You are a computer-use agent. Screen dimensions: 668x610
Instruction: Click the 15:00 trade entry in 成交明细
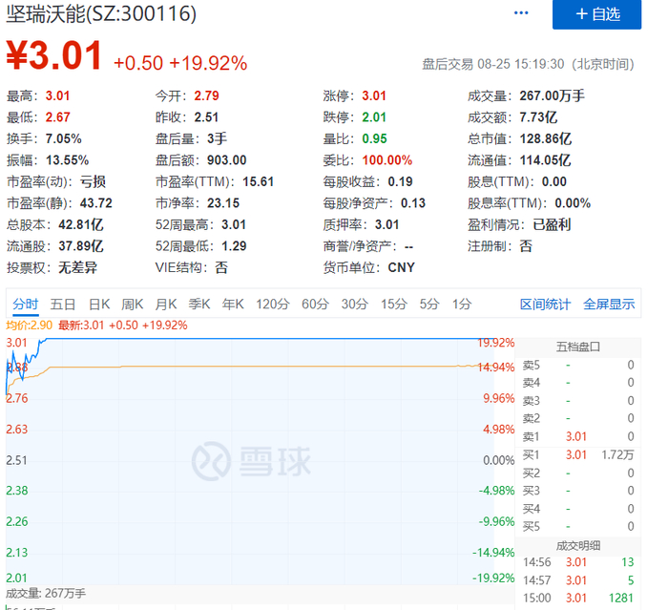[x=578, y=599]
